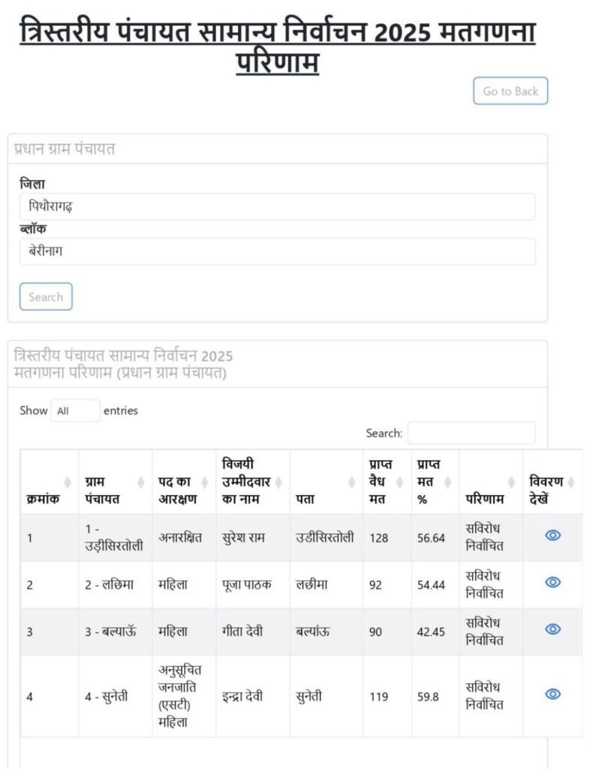The width and height of the screenshot is (590, 769).
Task: Click the Go to Back button
Action: point(510,91)
